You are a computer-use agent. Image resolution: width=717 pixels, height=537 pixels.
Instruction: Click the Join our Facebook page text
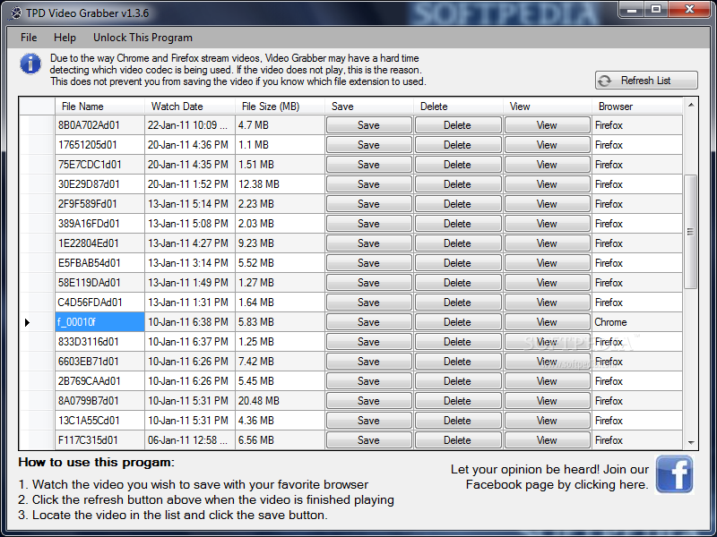pos(549,477)
